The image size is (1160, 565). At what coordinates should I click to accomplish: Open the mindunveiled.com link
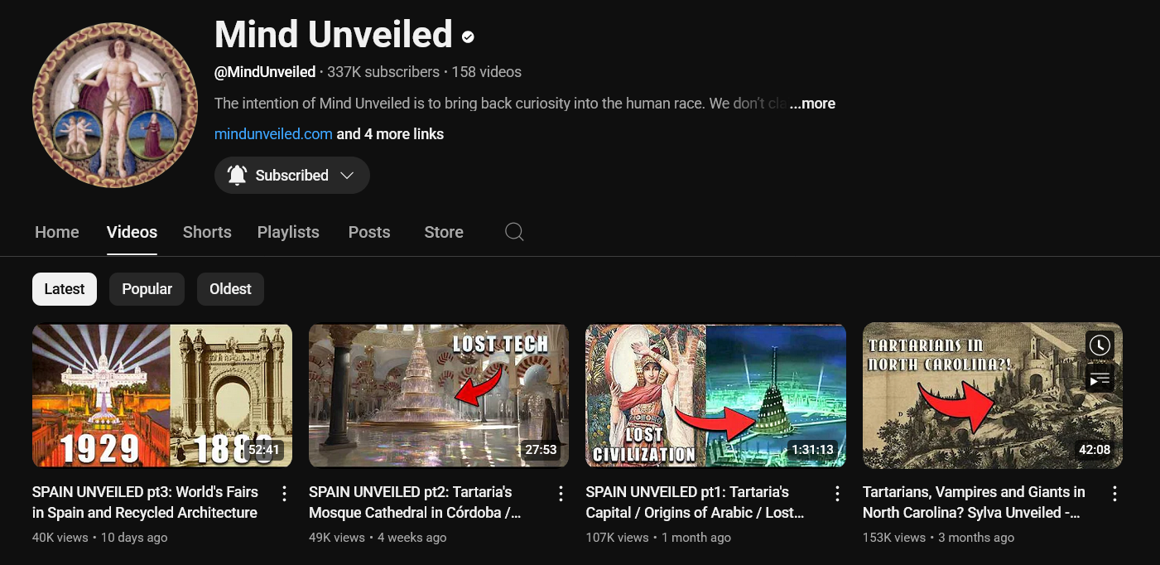pos(273,133)
